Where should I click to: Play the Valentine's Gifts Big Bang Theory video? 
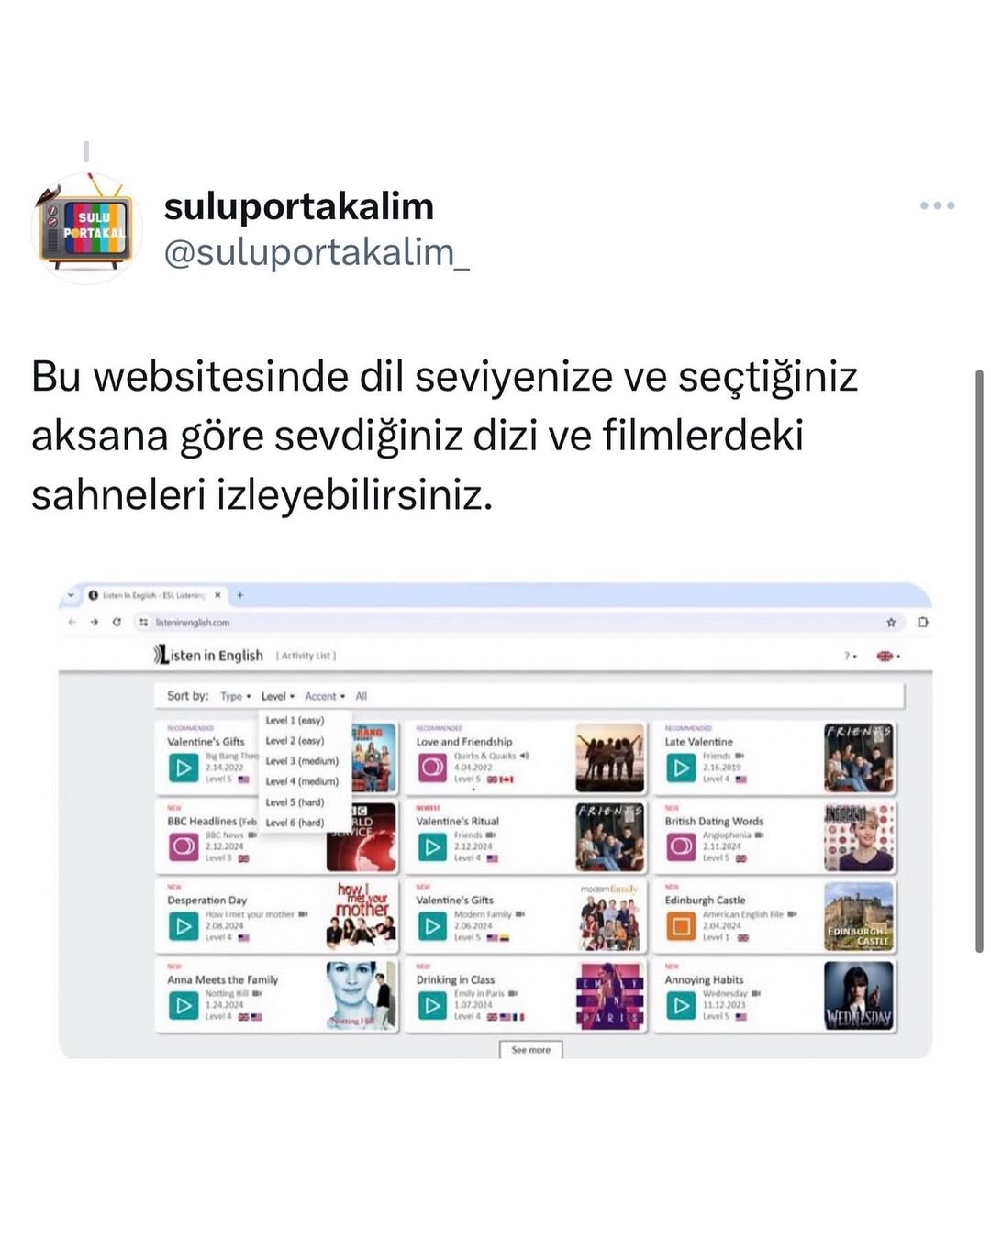(x=184, y=767)
